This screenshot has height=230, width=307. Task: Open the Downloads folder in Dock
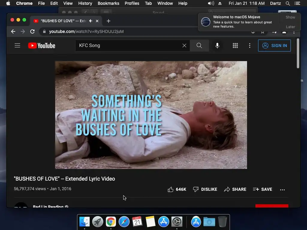pyautogui.click(x=209, y=222)
